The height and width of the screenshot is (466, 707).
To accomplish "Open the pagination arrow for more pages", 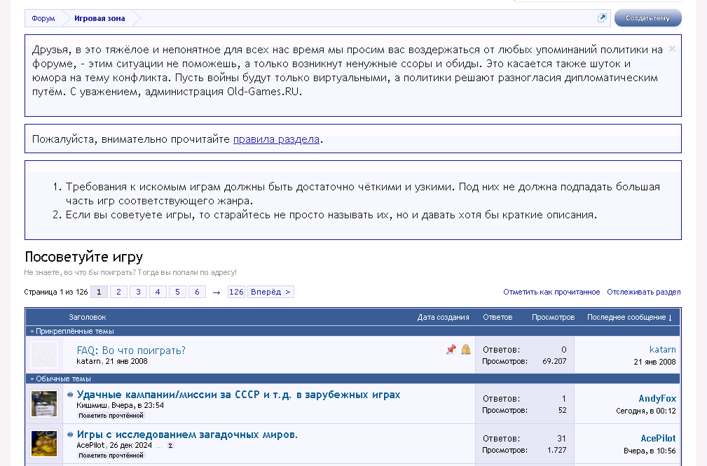I will (217, 292).
